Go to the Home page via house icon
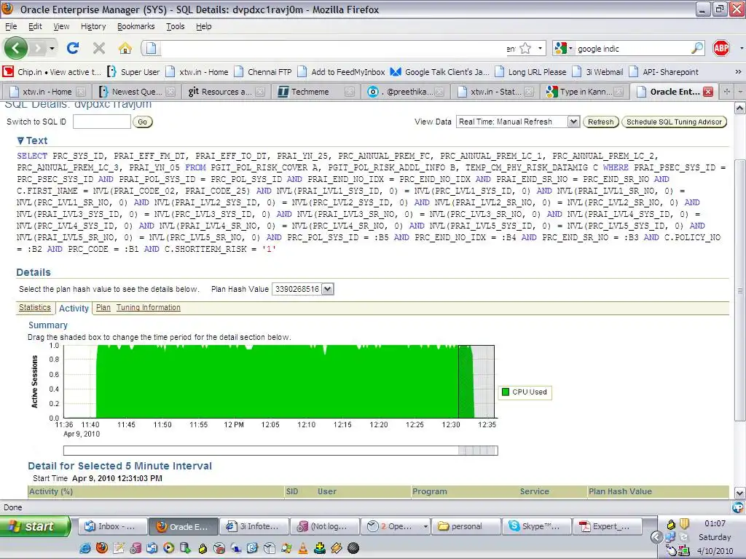 (x=125, y=48)
